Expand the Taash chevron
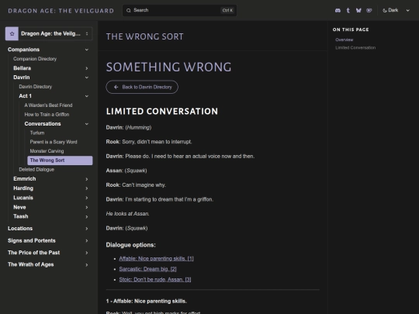 click(x=87, y=216)
